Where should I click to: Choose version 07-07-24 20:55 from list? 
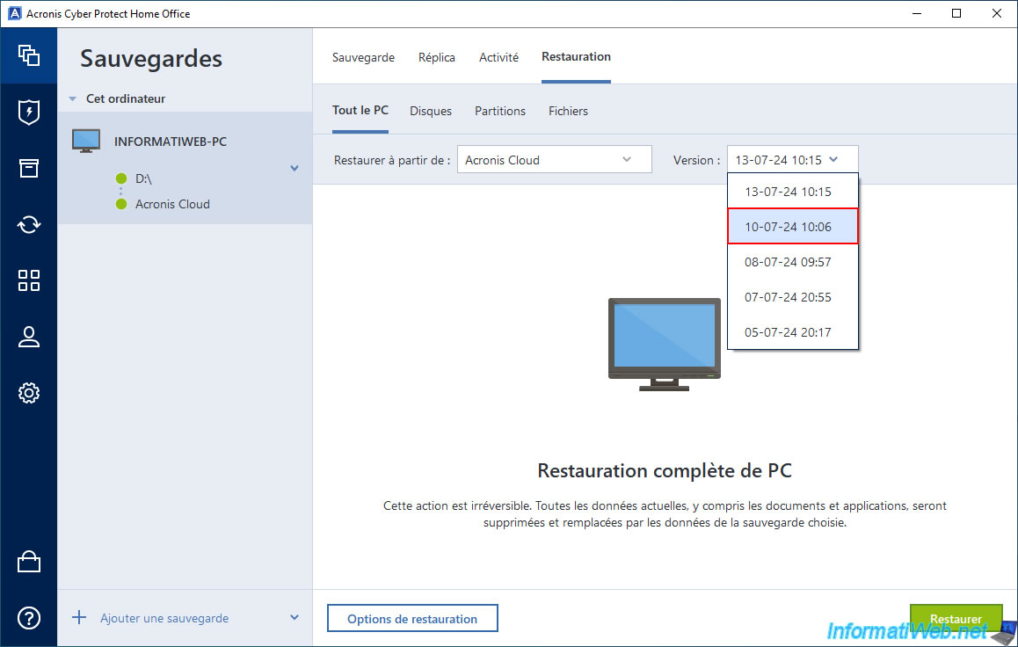(793, 296)
